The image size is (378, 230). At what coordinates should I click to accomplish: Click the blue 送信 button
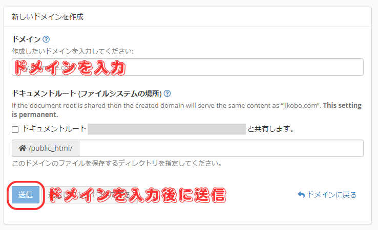26,195
